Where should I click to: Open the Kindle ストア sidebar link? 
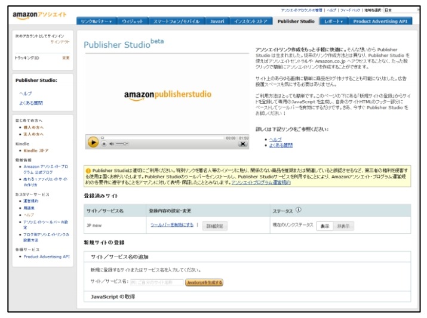click(x=36, y=150)
